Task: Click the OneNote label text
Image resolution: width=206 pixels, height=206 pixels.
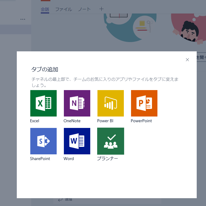Action: coord(72,121)
